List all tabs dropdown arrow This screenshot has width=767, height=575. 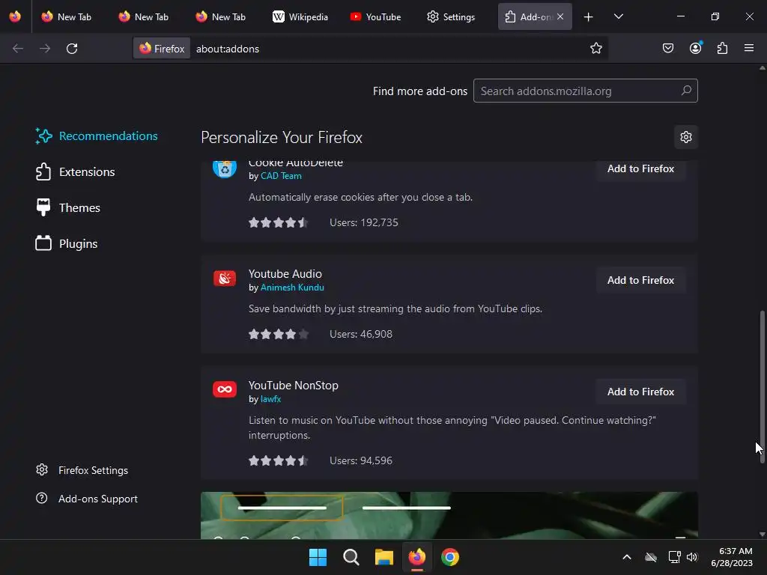tap(618, 16)
